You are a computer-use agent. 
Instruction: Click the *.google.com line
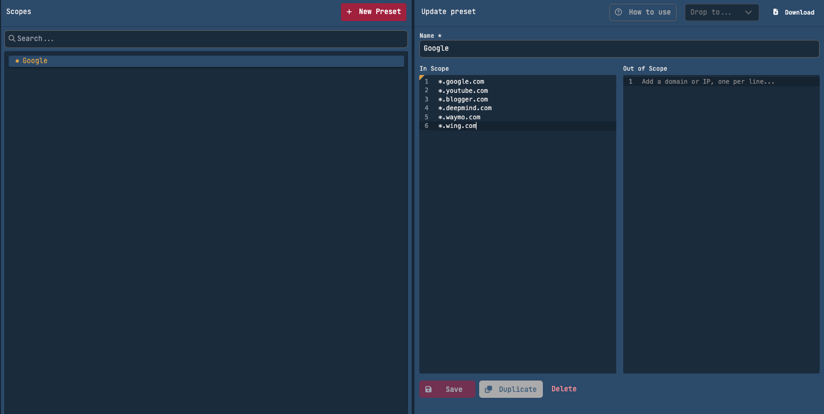click(x=461, y=82)
